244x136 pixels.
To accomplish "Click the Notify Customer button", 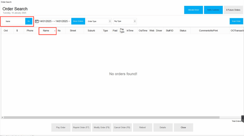I will point(213,10).
